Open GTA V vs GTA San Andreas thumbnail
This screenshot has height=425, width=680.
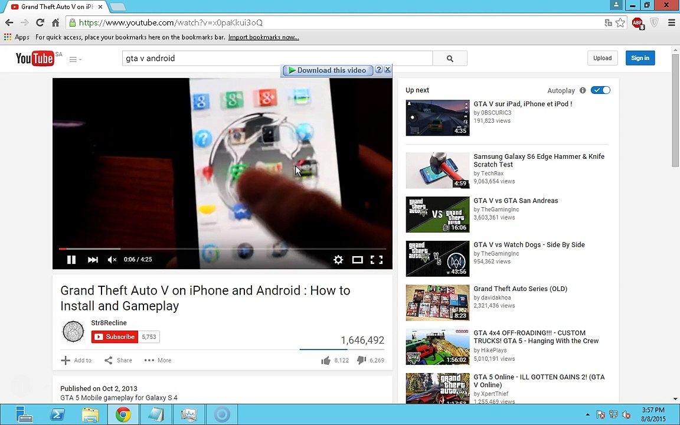coord(437,214)
